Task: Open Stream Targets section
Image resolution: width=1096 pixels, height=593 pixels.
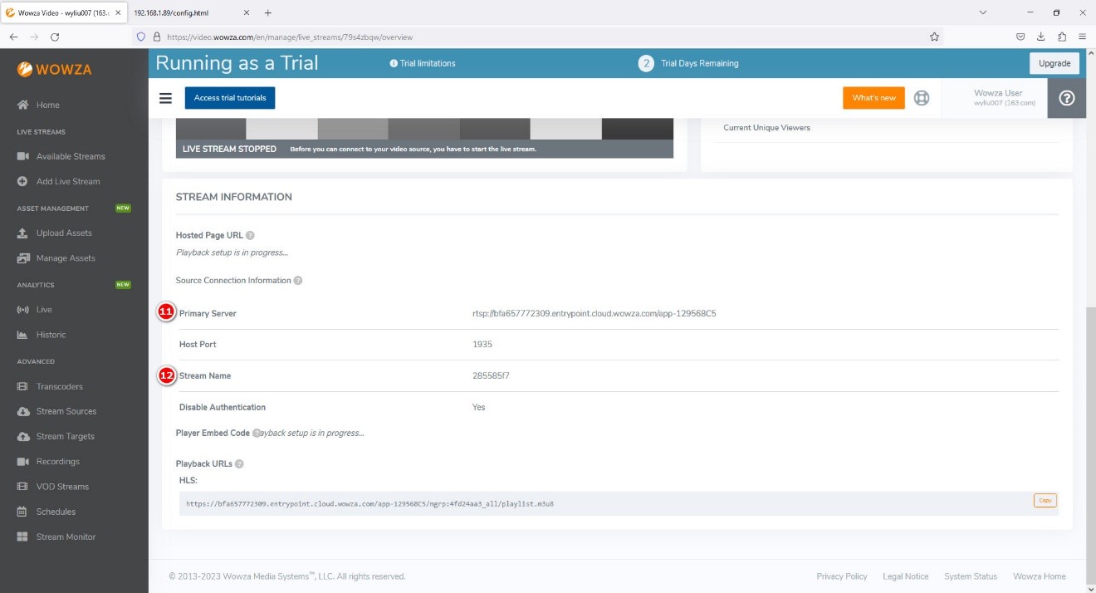Action: (66, 436)
